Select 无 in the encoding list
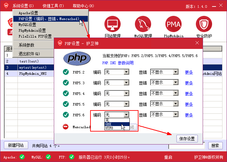This screenshot has width=227, height=162. (x=117, y=120)
